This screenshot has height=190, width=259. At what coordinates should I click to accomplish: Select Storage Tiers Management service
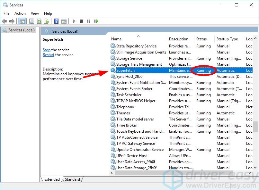181,64
